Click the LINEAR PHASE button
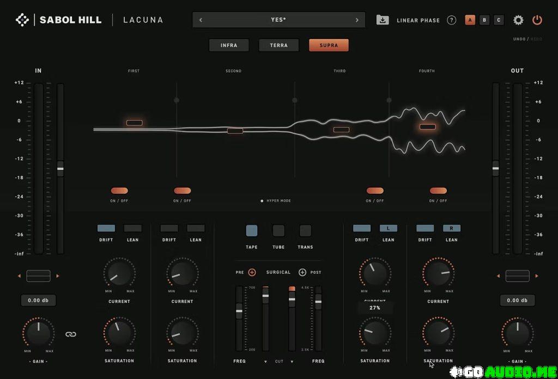558x379 pixels. point(418,20)
